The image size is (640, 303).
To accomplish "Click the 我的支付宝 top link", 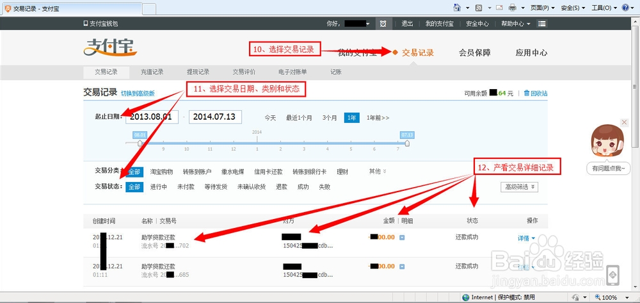I will pos(439,24).
